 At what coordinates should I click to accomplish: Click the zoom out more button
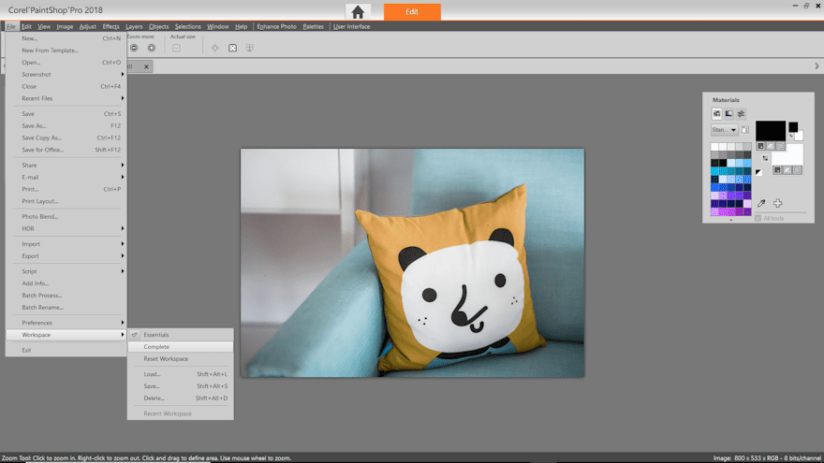click(134, 48)
